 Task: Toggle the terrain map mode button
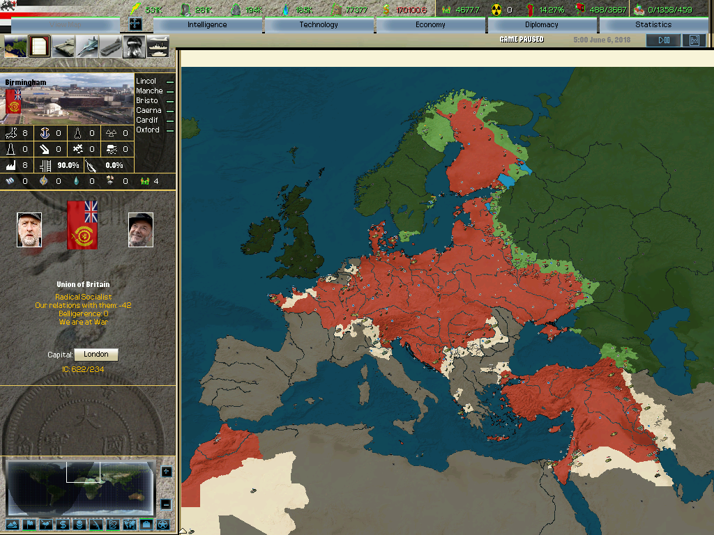(x=13, y=524)
